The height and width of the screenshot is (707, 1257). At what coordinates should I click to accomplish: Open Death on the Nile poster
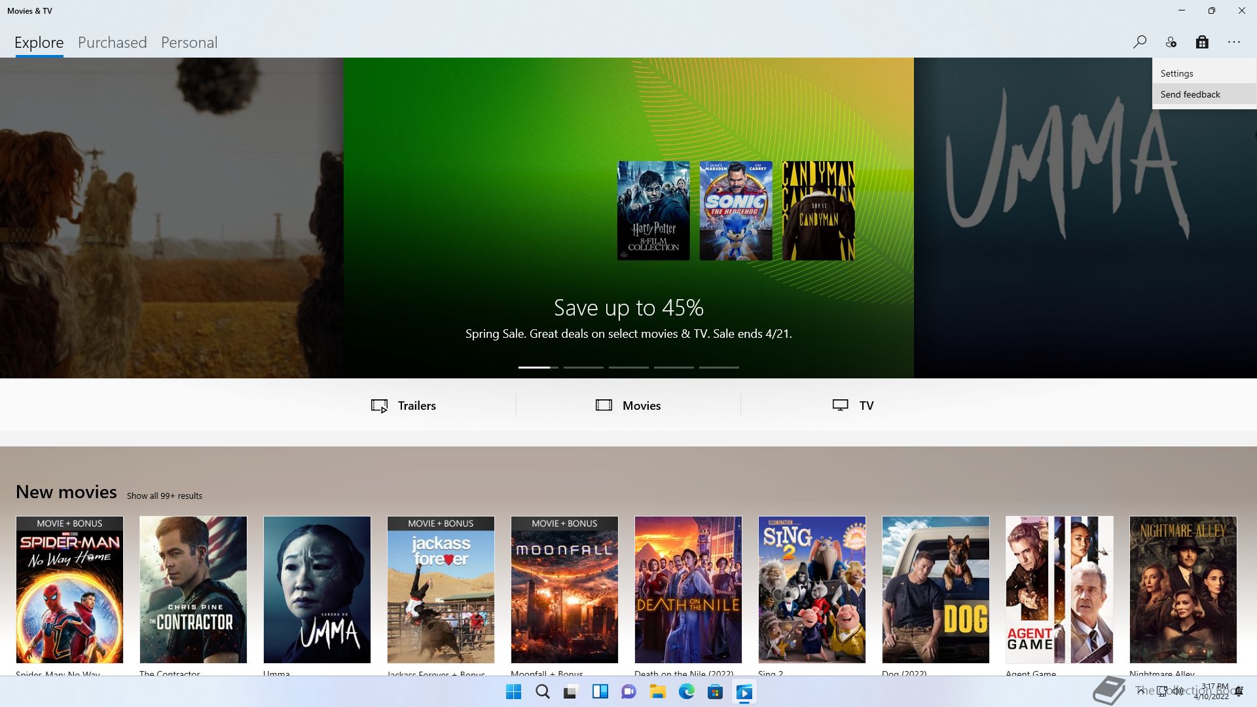coord(688,590)
